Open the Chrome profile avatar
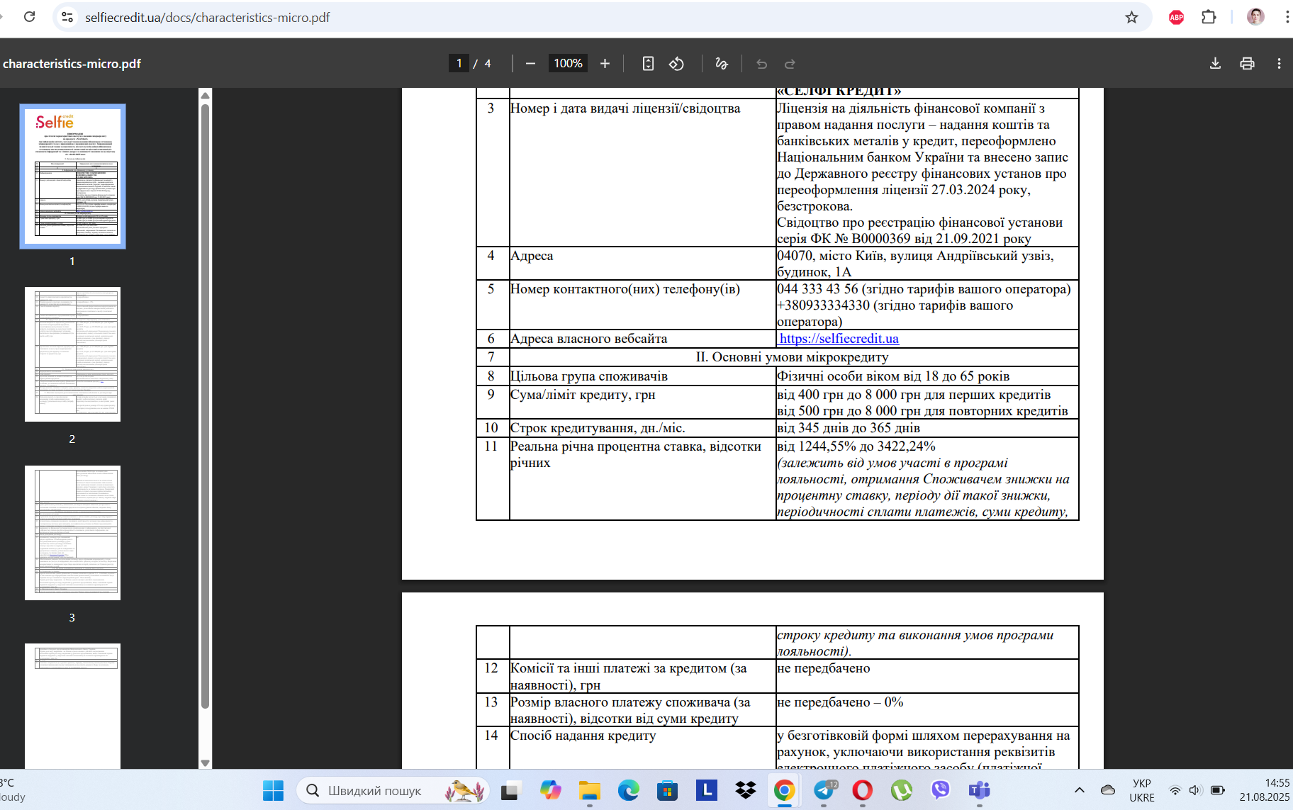This screenshot has height=810, width=1293. click(x=1255, y=17)
